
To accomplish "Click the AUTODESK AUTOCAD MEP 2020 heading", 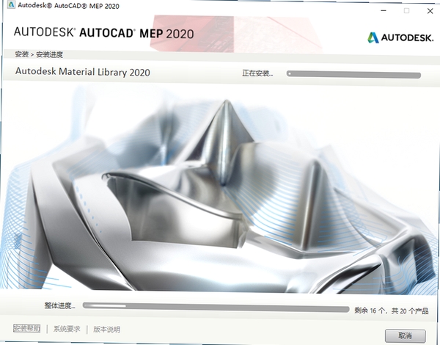I will tap(103, 33).
